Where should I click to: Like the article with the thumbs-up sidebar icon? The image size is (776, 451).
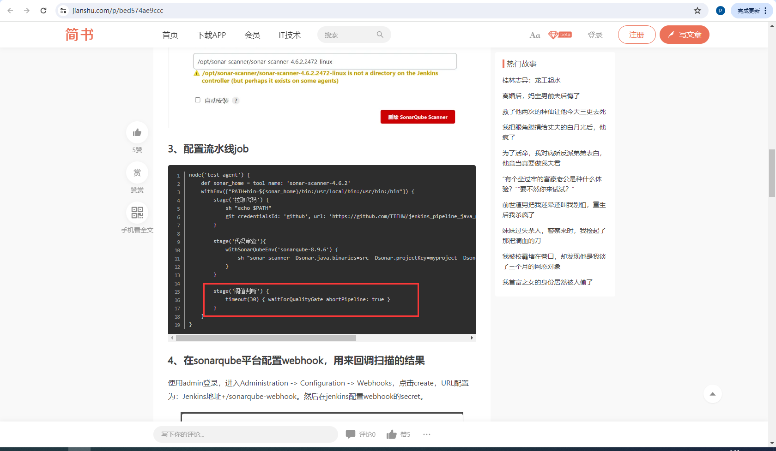[x=137, y=133]
